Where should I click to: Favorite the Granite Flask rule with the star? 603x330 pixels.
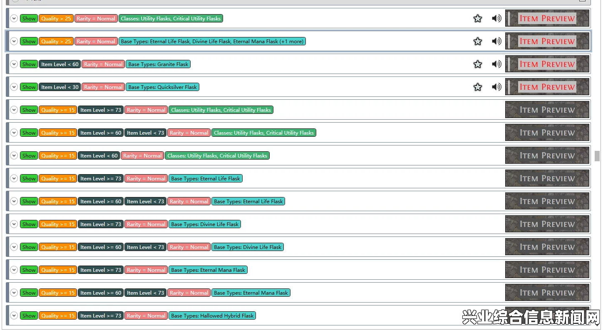[478, 64]
